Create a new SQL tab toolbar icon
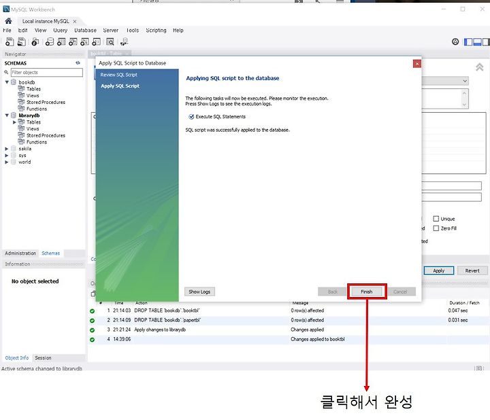The height and width of the screenshot is (420, 490). tap(10, 41)
